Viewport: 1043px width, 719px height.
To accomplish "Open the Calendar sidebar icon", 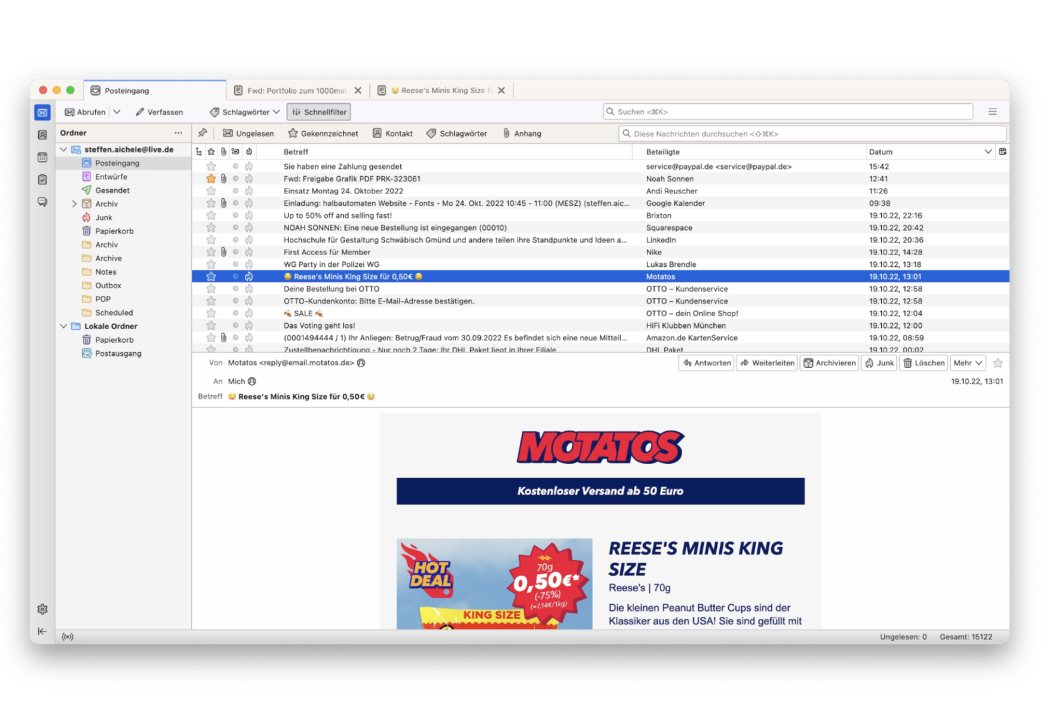I will 42,157.
